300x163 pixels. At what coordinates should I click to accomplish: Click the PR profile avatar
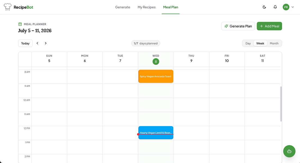coord(286,7)
